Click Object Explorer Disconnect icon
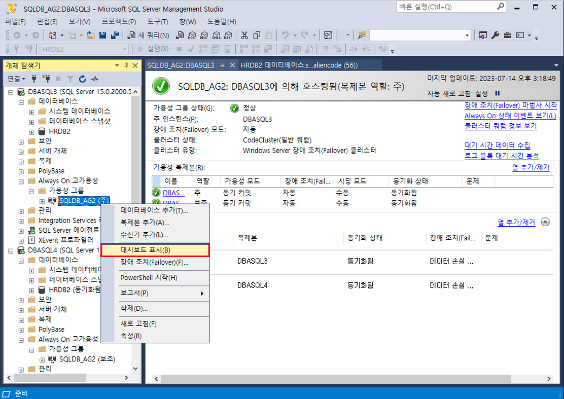This screenshot has height=399, width=564. pos(46,79)
